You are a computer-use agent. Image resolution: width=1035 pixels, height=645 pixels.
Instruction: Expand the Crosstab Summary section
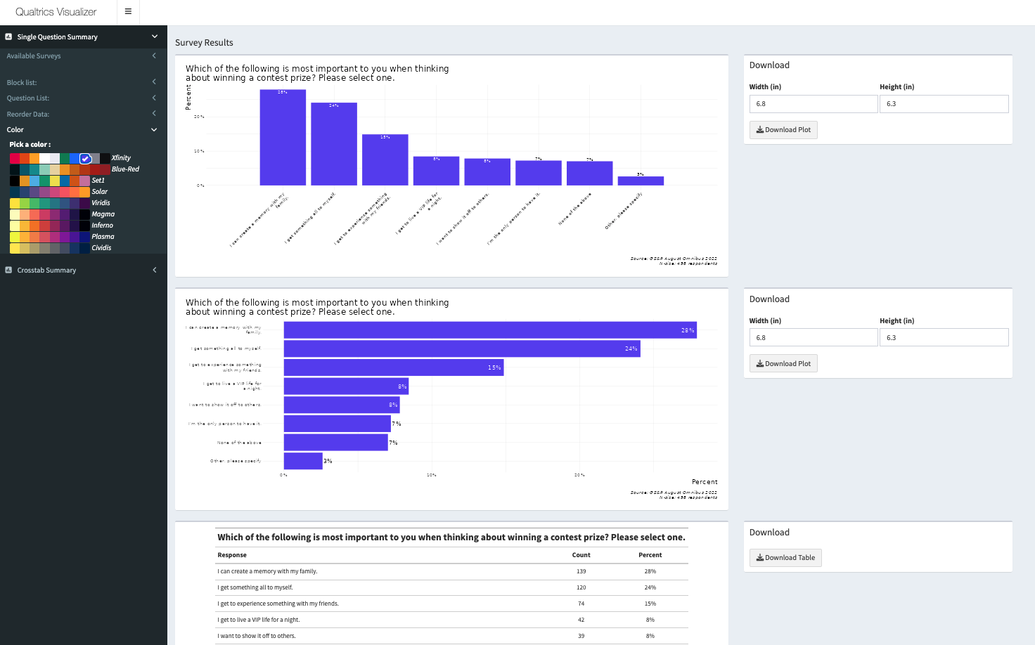tap(154, 269)
